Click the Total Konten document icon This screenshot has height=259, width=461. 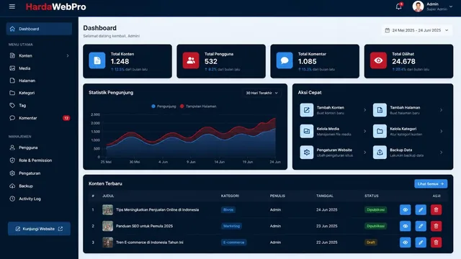[x=97, y=60]
